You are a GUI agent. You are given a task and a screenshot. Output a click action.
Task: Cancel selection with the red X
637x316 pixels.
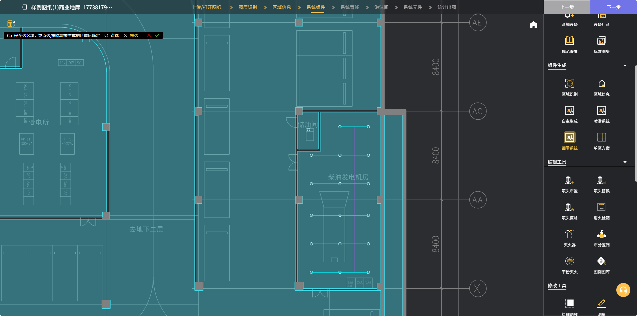point(149,35)
